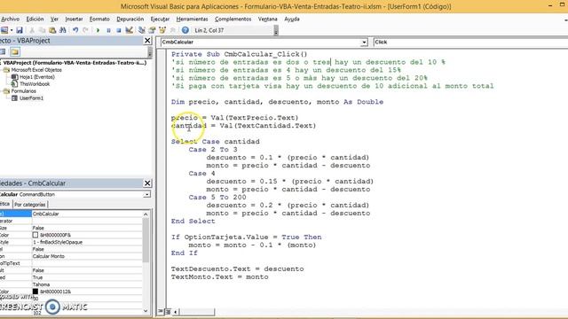Open the Herramientas menu
Image resolution: width=568 pixels, height=319 pixels.
pyautogui.click(x=192, y=19)
